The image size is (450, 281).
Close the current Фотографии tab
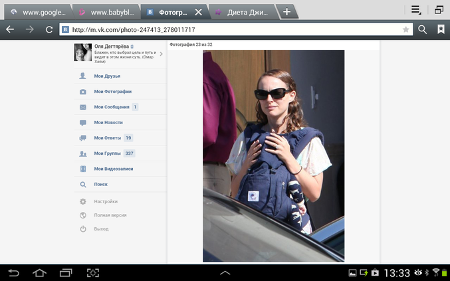tap(198, 12)
